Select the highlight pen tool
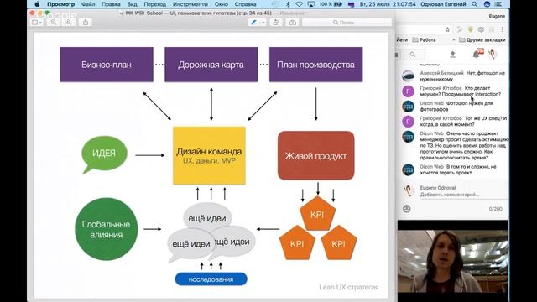This screenshot has width=537, height=302. [x=253, y=23]
